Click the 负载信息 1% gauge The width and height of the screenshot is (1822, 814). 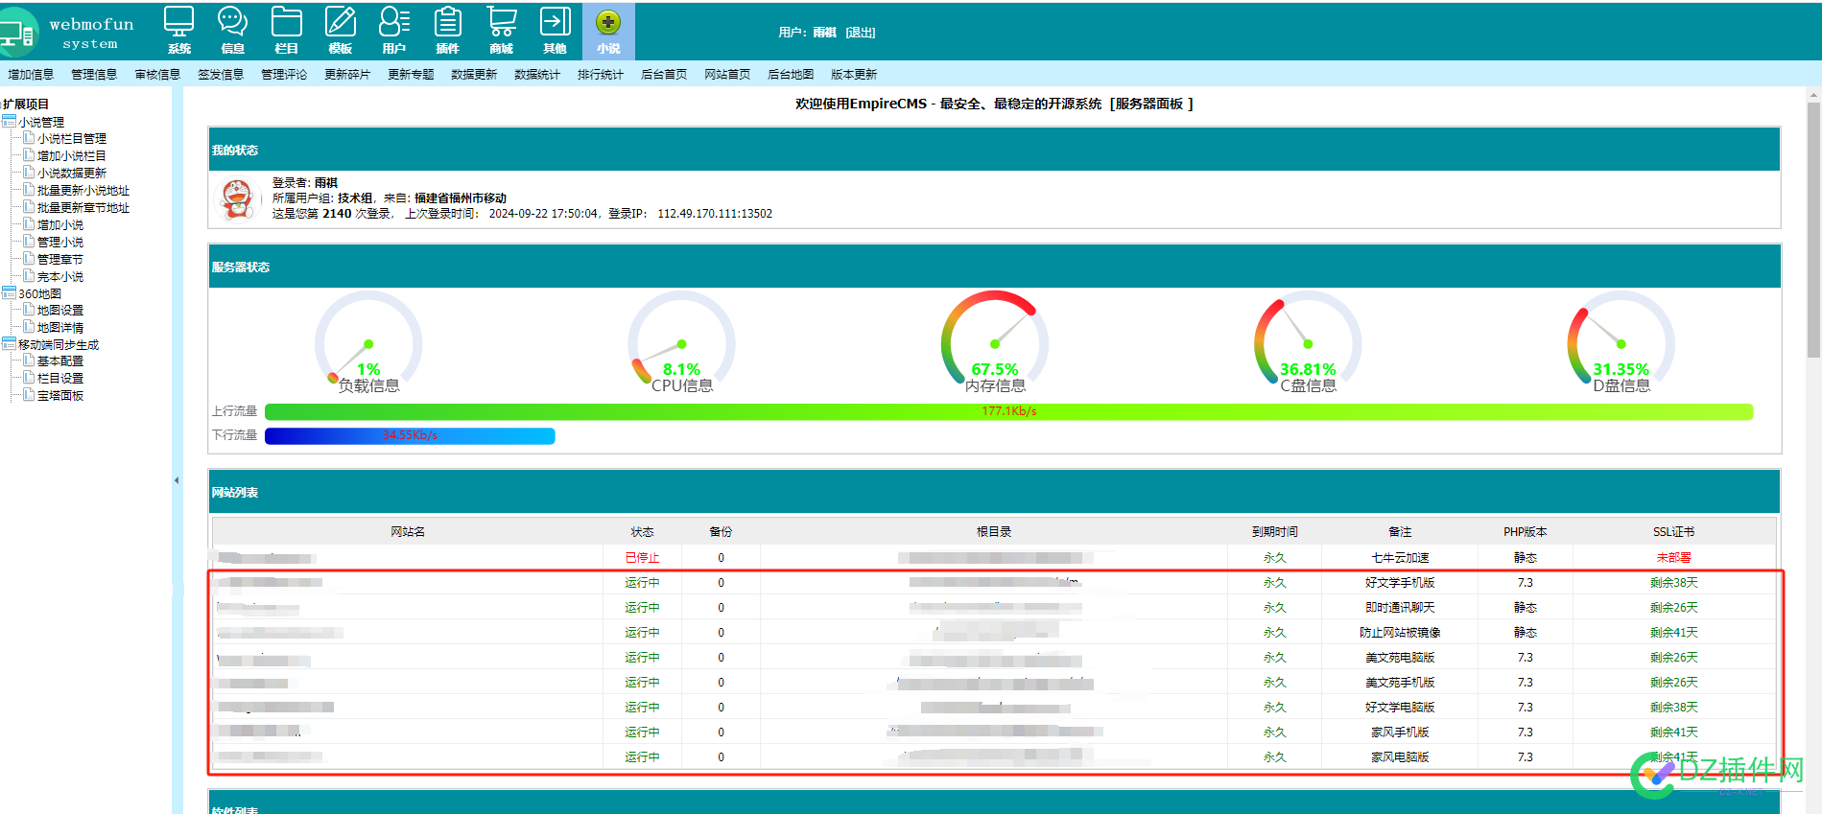368,342
